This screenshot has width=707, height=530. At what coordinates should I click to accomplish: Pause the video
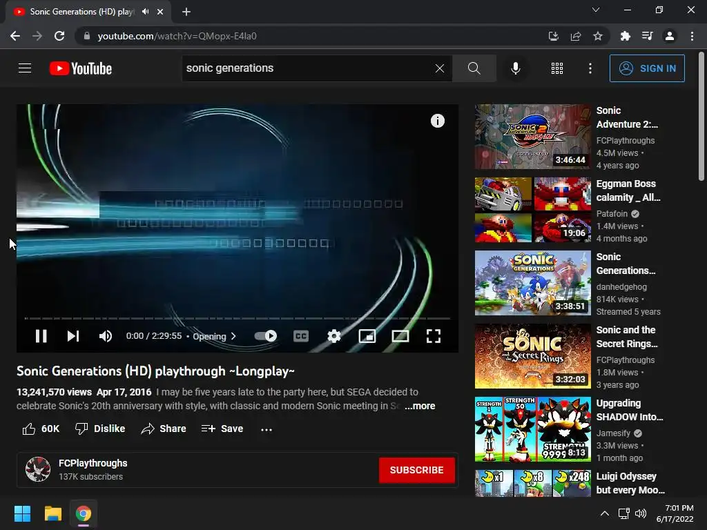coord(41,336)
